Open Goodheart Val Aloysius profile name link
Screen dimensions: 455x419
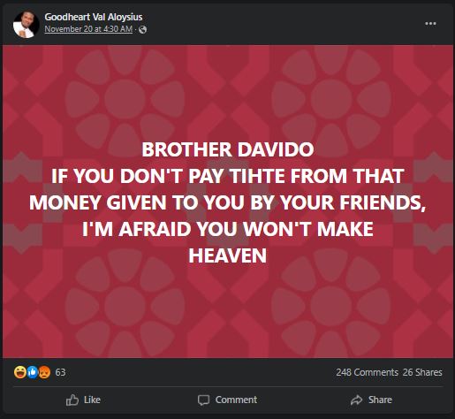(94, 17)
